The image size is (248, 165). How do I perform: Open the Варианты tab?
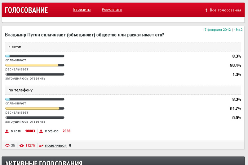(x=82, y=10)
